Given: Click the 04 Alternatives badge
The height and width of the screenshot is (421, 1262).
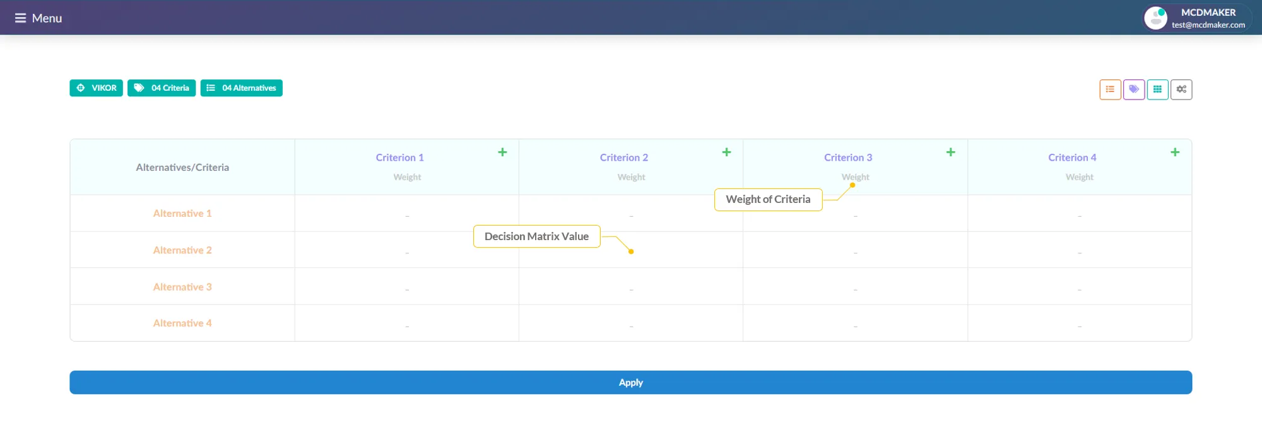Looking at the screenshot, I should point(242,88).
